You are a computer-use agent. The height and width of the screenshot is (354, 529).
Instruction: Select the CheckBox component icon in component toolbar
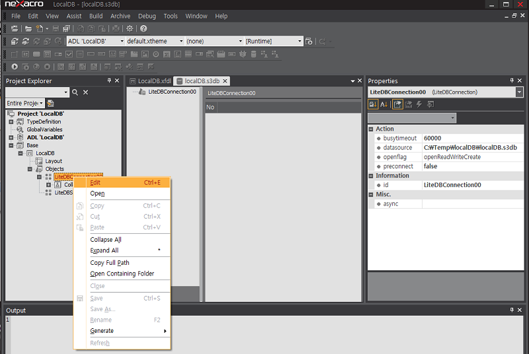click(69, 54)
